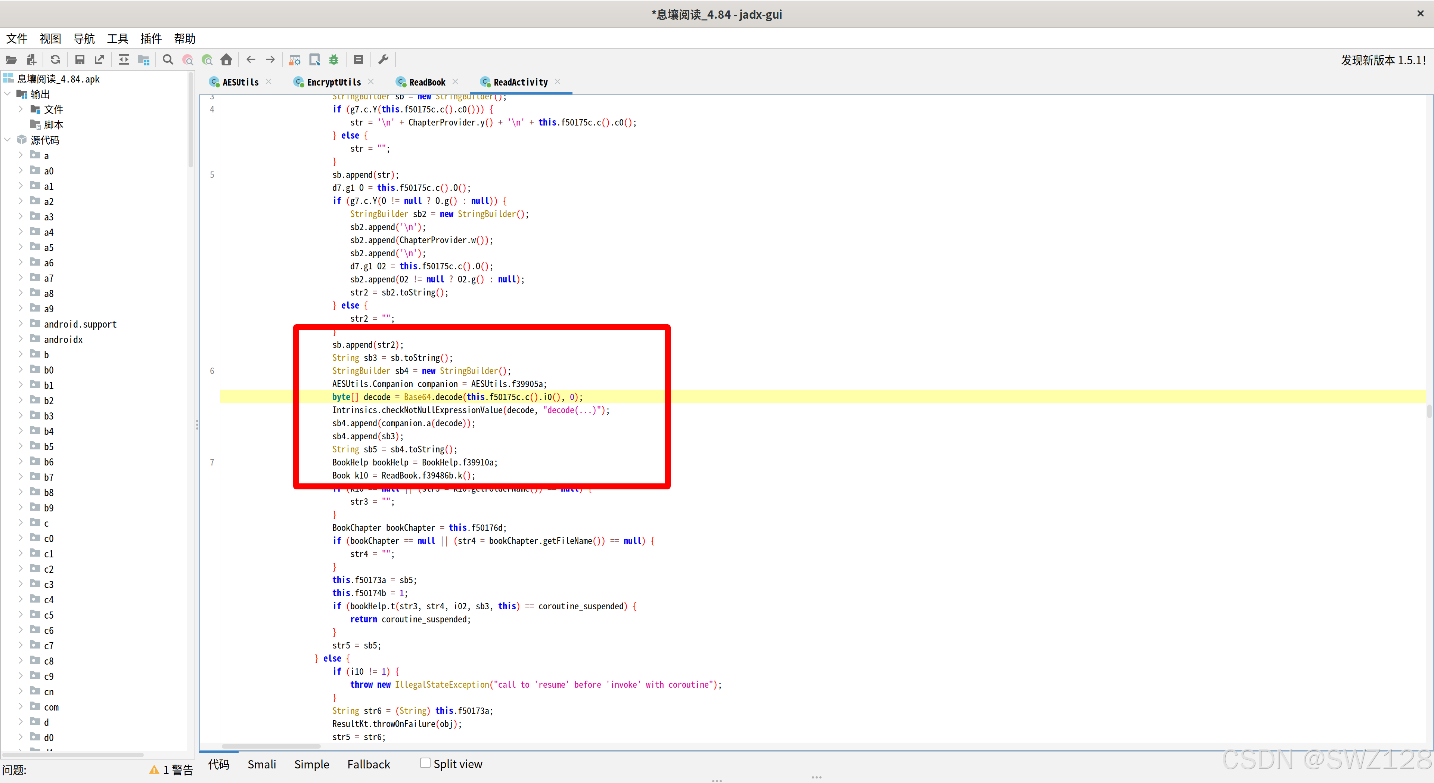This screenshot has height=783, width=1434.
Task: Switch to Smali view
Action: coord(262,764)
